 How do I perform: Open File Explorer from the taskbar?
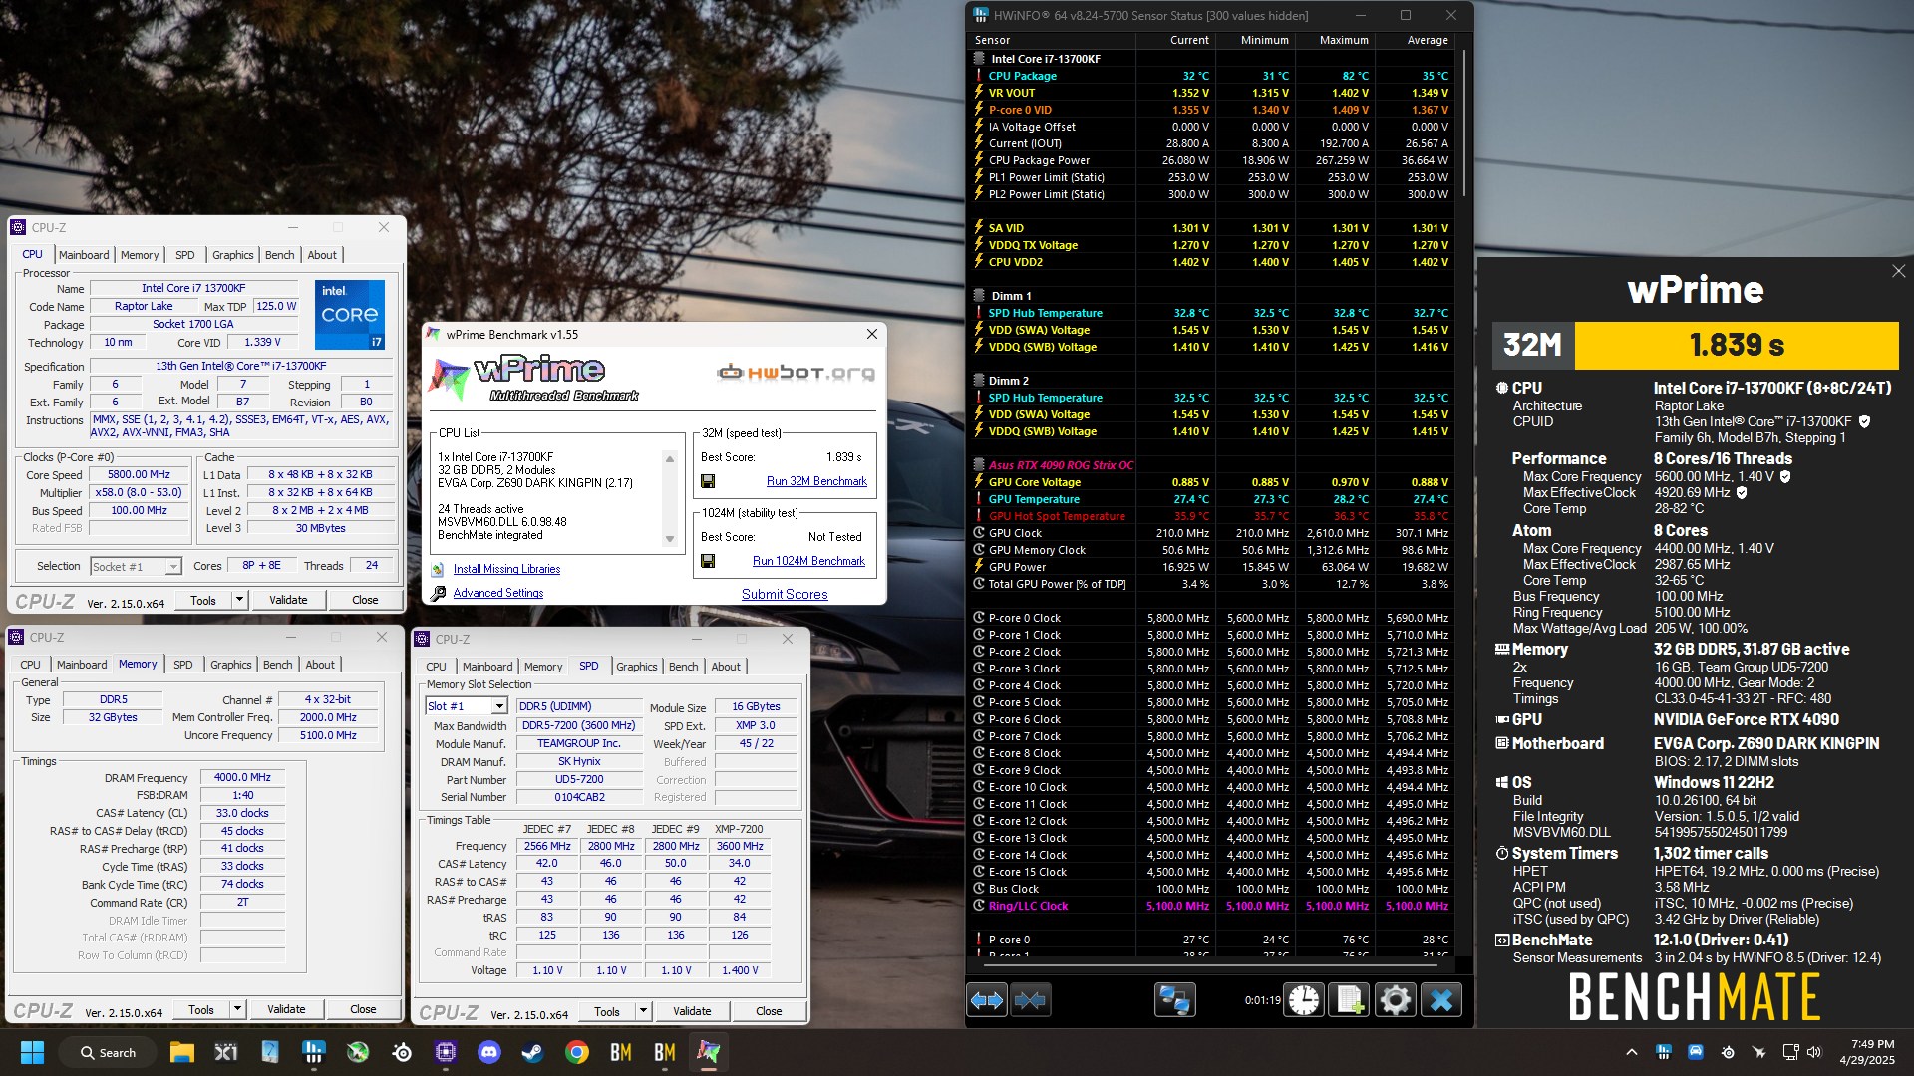pos(181,1052)
